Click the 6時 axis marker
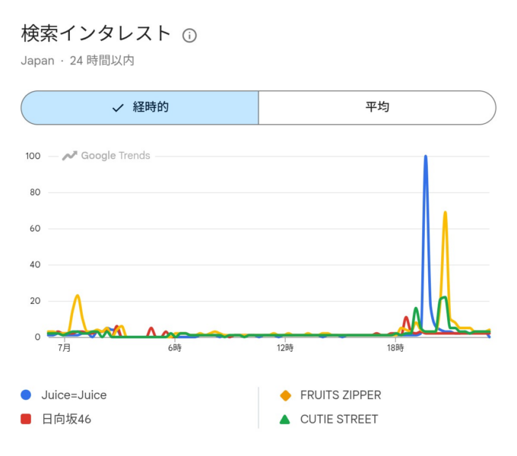The image size is (517, 456). 175,348
